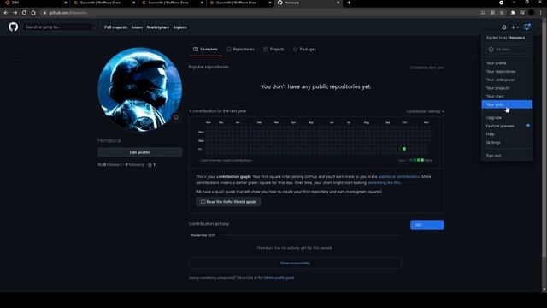Open Explore in header
This screenshot has width=547, height=308.
coord(180,27)
